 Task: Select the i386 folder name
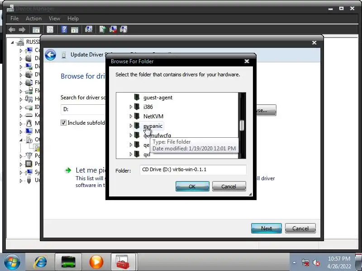pos(148,107)
